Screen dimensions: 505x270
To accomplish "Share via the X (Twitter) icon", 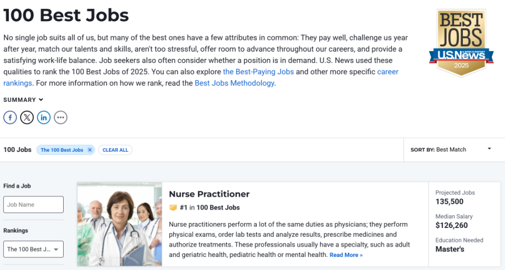I will [x=27, y=118].
